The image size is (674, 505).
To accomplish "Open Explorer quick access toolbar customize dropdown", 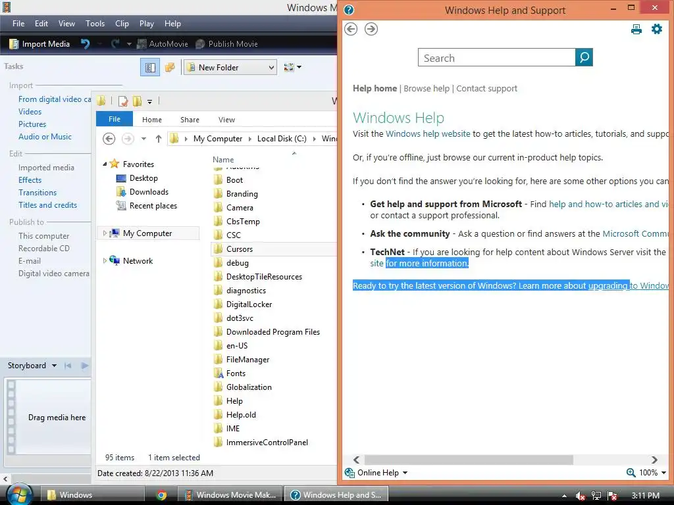I will pos(149,102).
